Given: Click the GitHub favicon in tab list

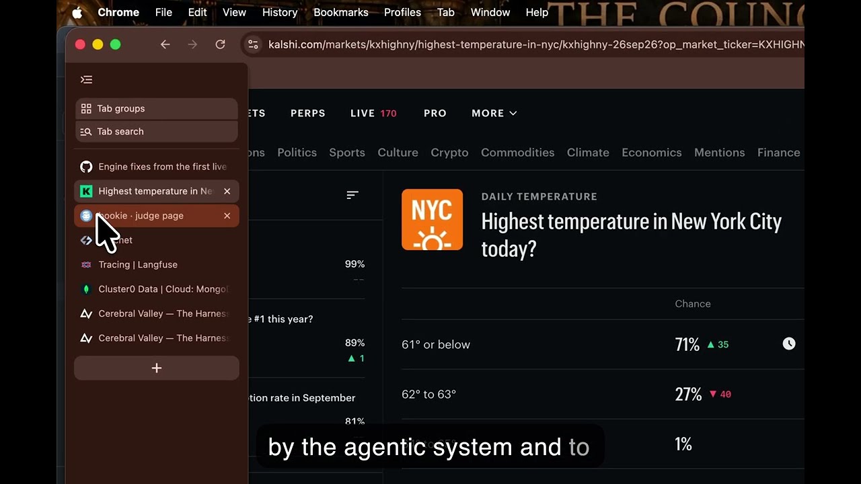Looking at the screenshot, I should click(86, 167).
